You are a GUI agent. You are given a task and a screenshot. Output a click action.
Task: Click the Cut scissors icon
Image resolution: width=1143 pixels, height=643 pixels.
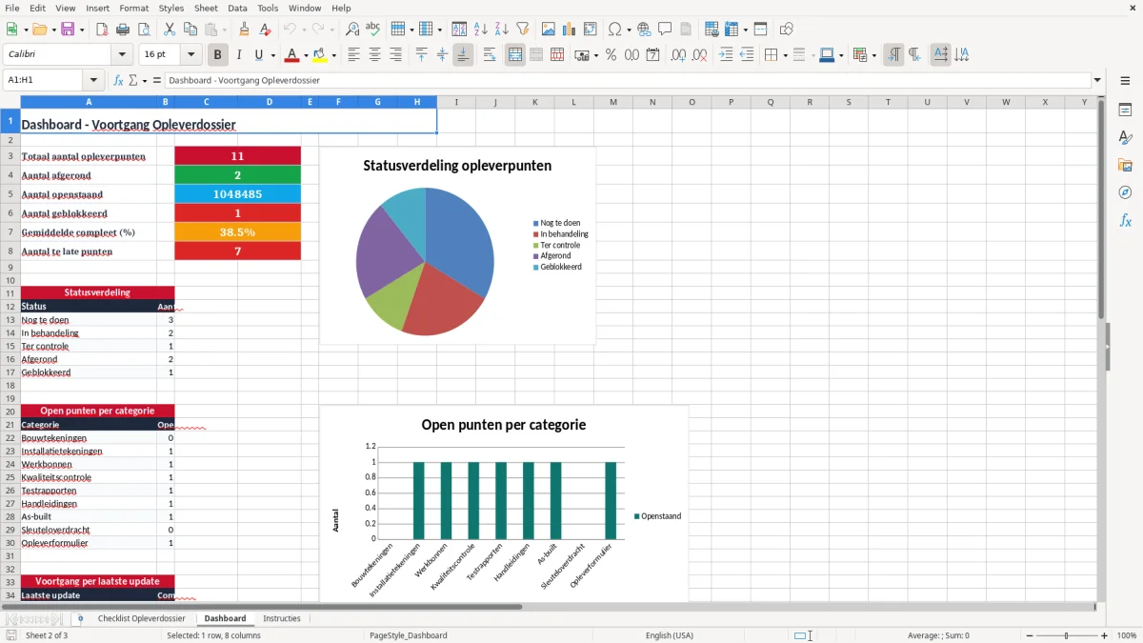tap(169, 30)
